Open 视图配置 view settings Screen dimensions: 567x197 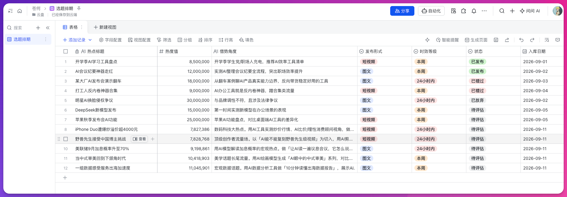click(x=139, y=40)
